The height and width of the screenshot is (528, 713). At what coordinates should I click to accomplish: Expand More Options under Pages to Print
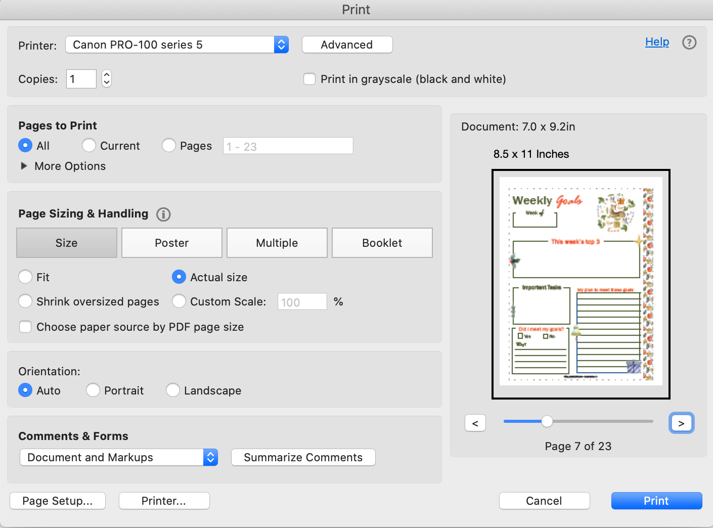pos(24,166)
